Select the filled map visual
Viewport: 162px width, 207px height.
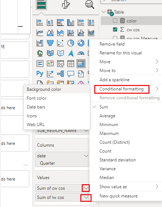[50, 53]
